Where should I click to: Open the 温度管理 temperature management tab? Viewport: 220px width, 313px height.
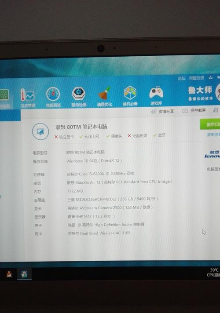tap(28, 98)
